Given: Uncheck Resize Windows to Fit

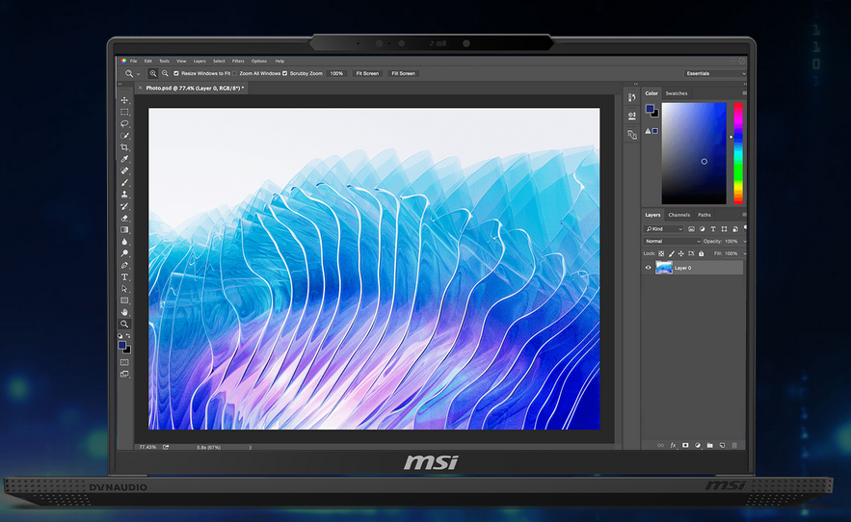Looking at the screenshot, I should pyautogui.click(x=175, y=73).
